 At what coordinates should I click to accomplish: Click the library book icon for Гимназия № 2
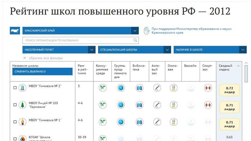(139, 88)
